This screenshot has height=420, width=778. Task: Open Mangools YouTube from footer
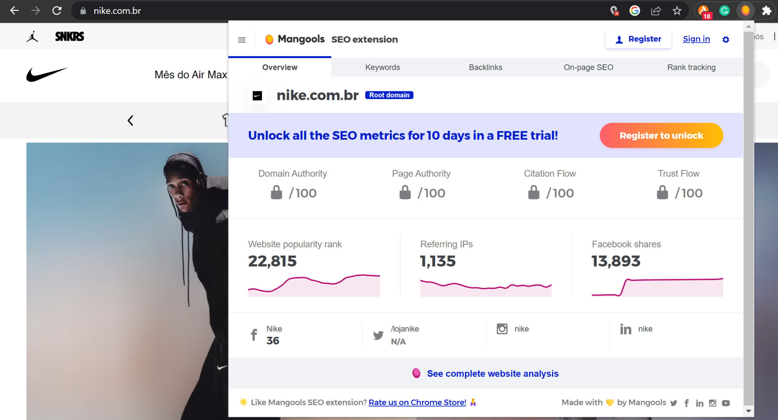(726, 403)
